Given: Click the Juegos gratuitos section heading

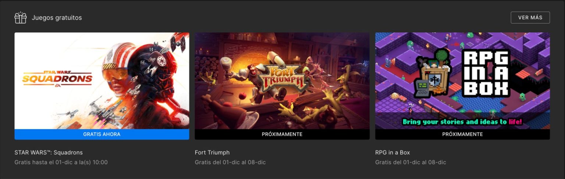Looking at the screenshot, I should 57,18.
